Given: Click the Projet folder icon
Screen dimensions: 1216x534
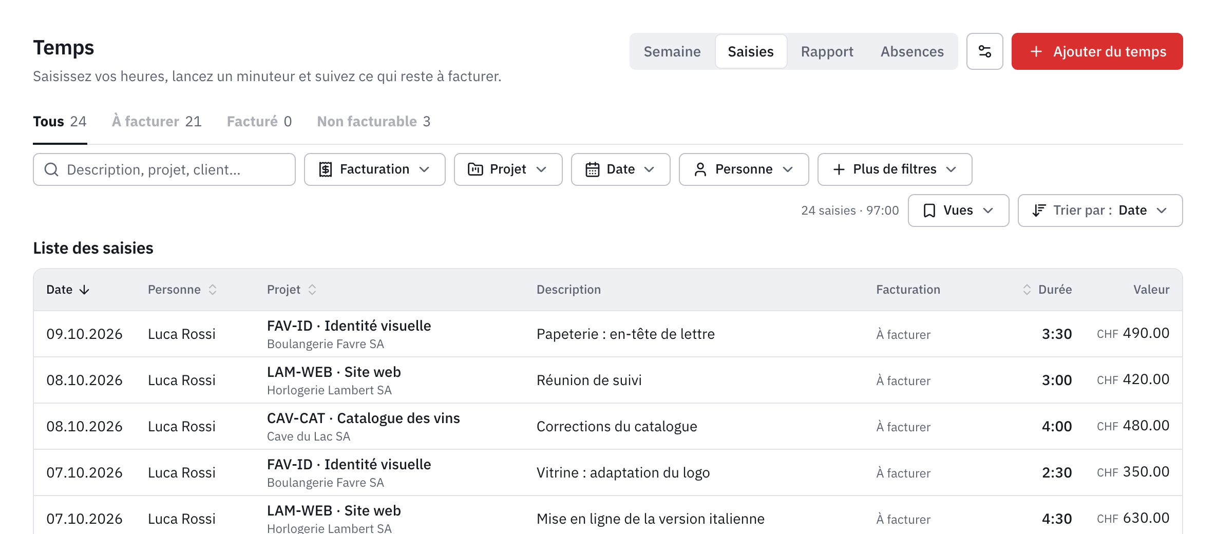Looking at the screenshot, I should click(476, 169).
